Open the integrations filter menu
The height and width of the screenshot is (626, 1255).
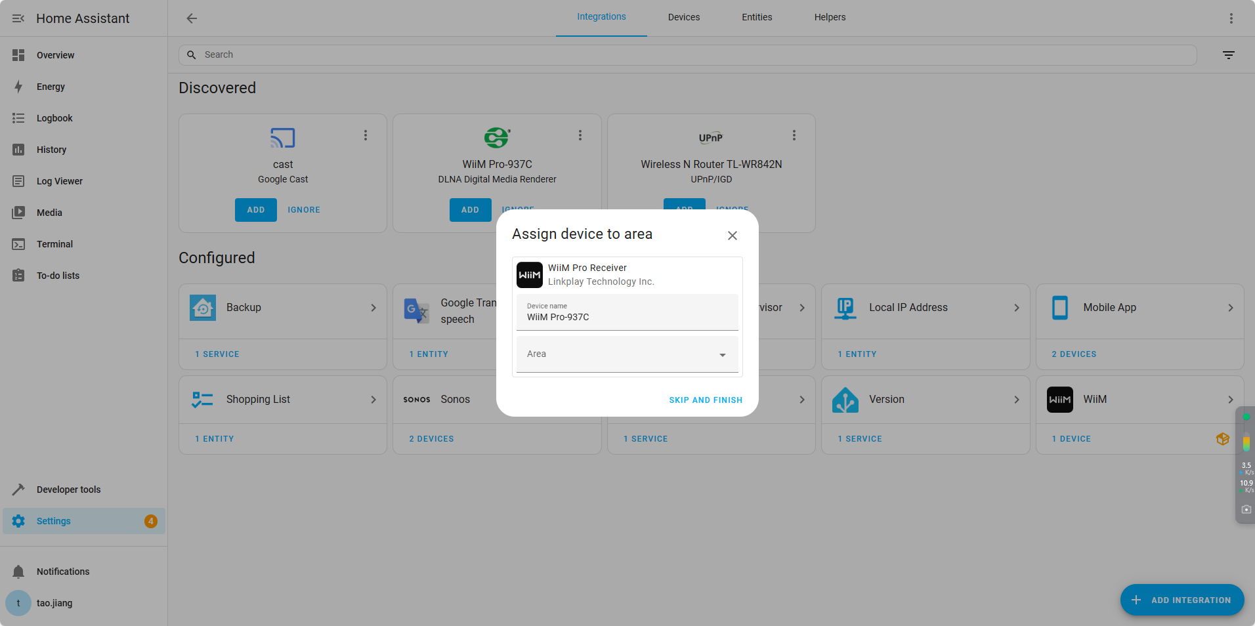[1229, 55]
